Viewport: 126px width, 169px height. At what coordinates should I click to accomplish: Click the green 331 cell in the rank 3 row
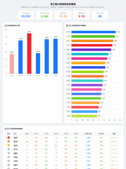[56, 145]
